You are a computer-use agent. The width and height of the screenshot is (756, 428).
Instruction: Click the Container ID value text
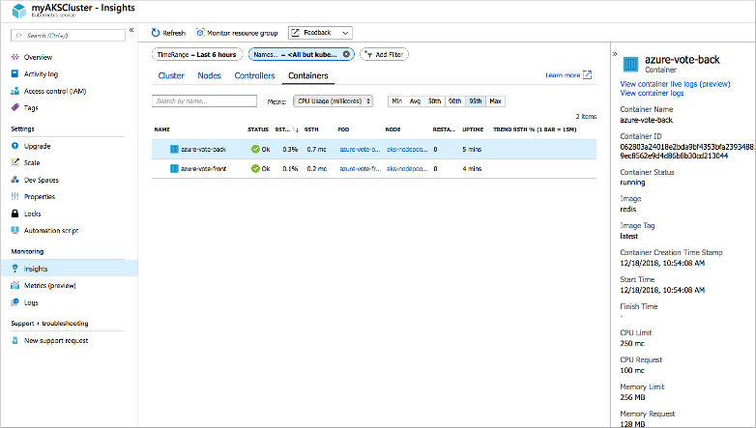[687, 152]
